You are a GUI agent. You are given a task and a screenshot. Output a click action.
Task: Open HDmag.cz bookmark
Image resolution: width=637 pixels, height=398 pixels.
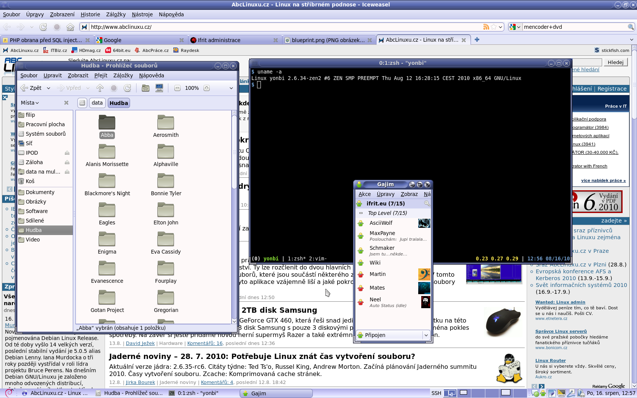tap(86, 50)
